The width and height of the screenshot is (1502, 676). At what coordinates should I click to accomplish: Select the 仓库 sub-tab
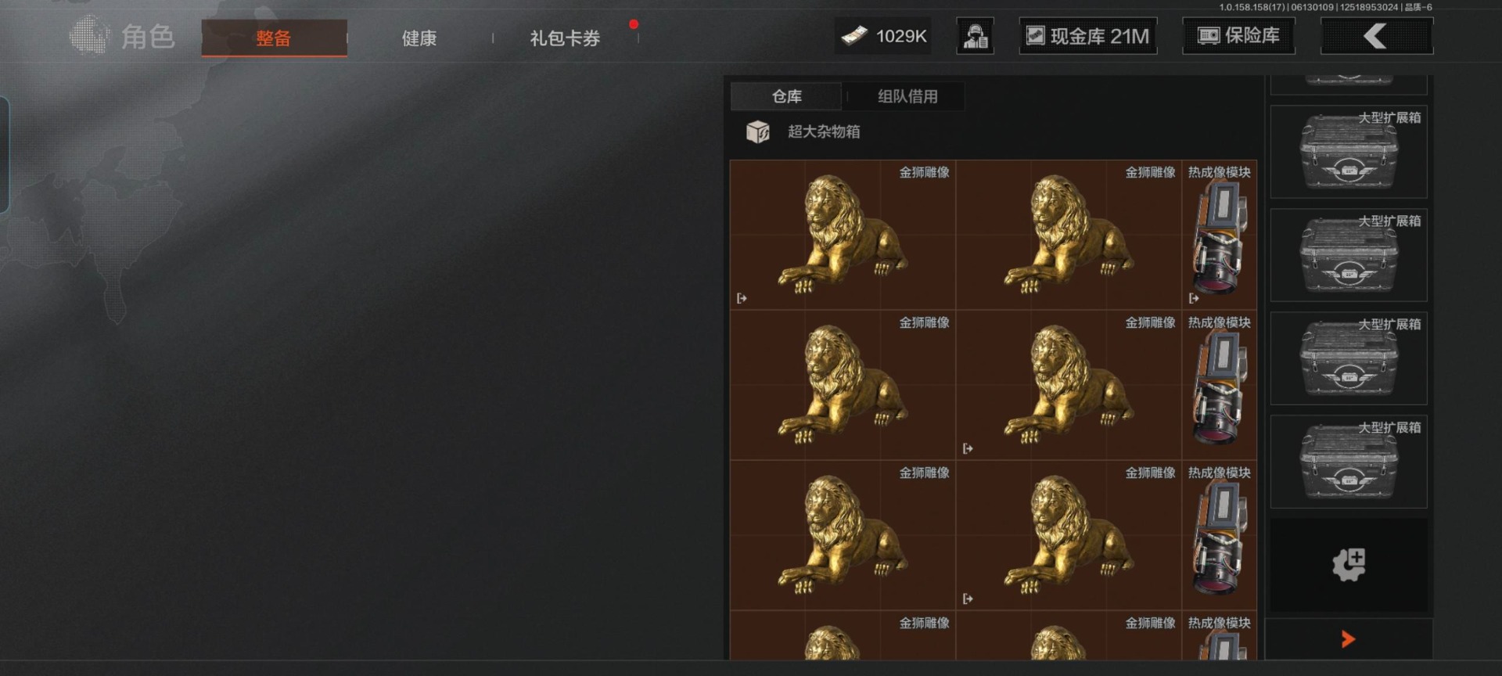click(x=786, y=96)
